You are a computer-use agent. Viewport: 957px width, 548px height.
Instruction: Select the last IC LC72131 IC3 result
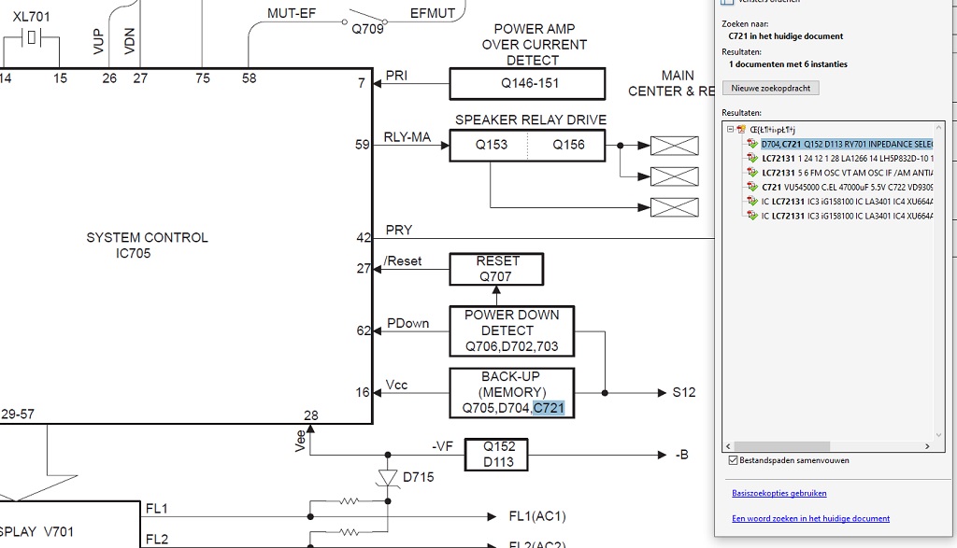pos(847,216)
